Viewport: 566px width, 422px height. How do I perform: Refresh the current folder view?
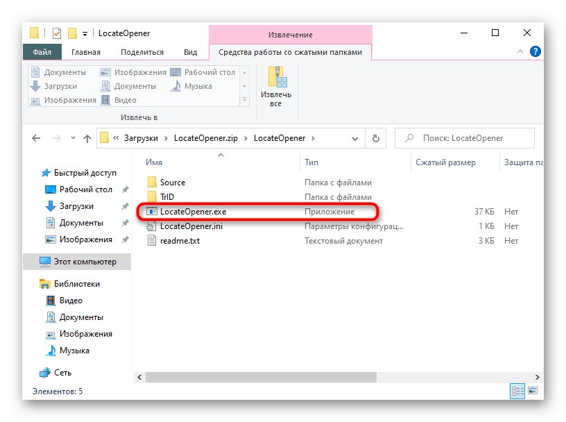click(x=376, y=138)
